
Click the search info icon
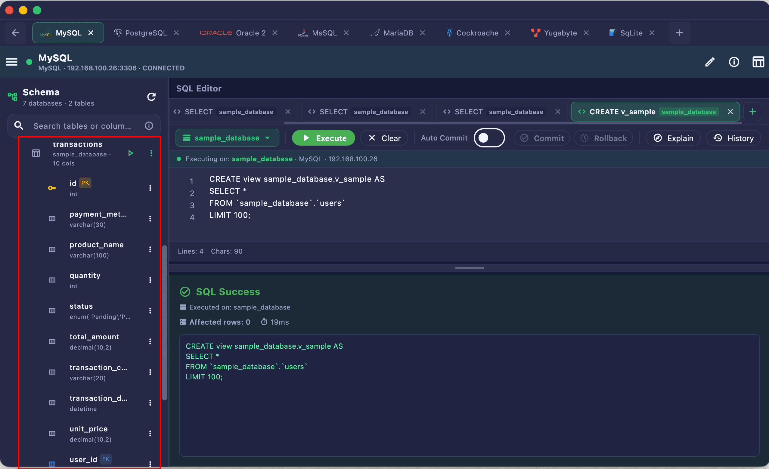149,126
